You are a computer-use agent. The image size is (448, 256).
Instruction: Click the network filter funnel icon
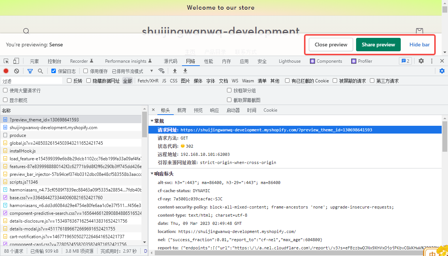pyautogui.click(x=30, y=71)
